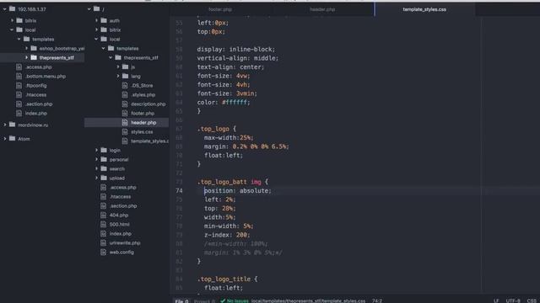Screen dimensions: 540x303
Task: Switch to the footer.php tab
Action: pyautogui.click(x=220, y=9)
